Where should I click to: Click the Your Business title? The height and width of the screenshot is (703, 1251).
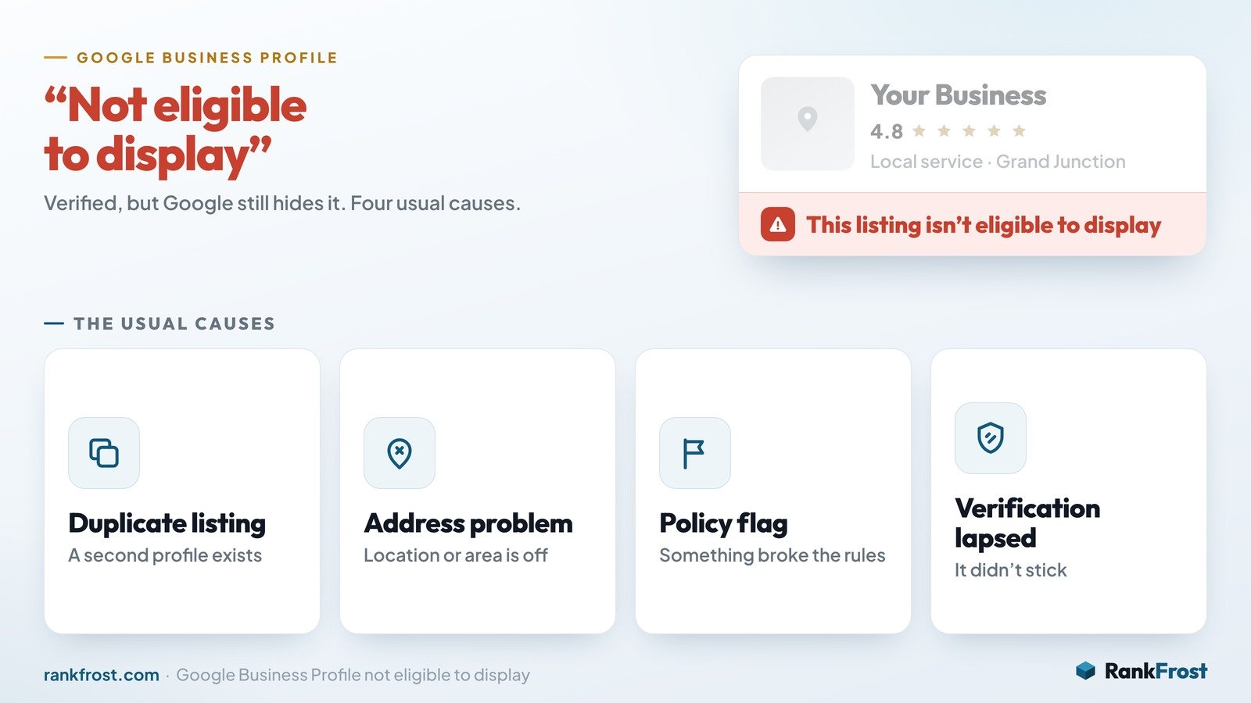[x=959, y=95]
